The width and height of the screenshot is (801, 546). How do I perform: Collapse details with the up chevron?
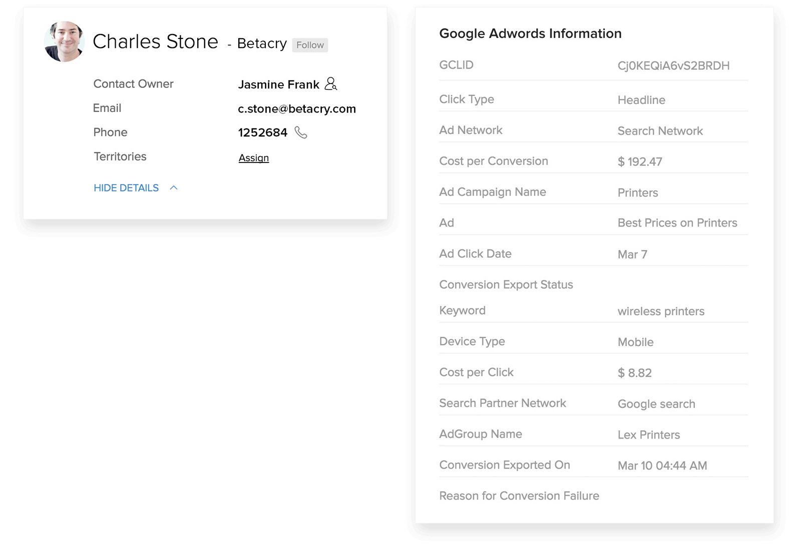tap(174, 188)
